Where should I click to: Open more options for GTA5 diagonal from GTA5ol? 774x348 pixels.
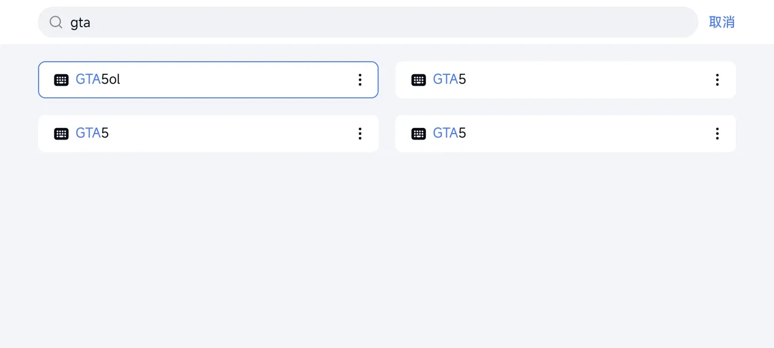point(717,134)
